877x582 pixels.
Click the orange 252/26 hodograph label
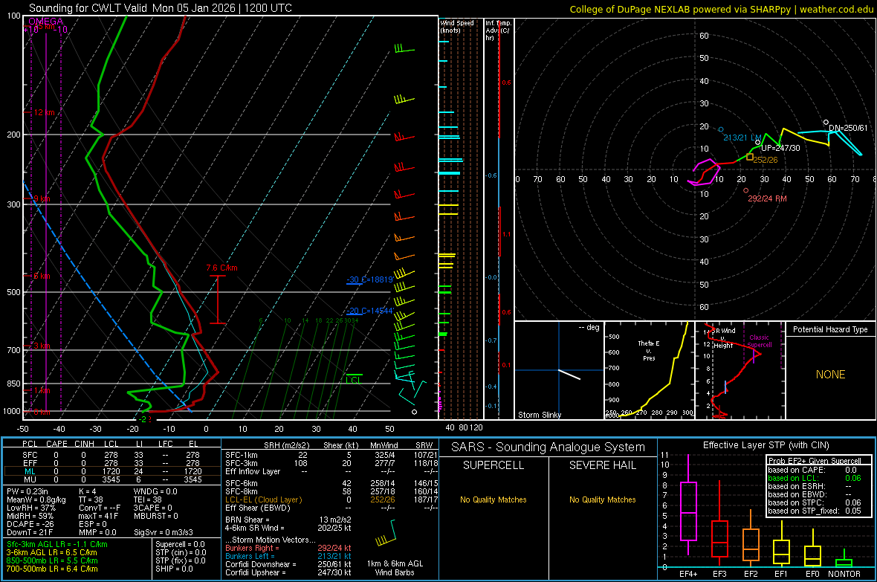765,160
